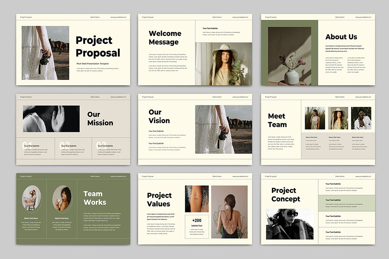Click 'www.yourwebsite.com' on the green Team Works slide
The image size is (389, 259).
tap(118, 176)
